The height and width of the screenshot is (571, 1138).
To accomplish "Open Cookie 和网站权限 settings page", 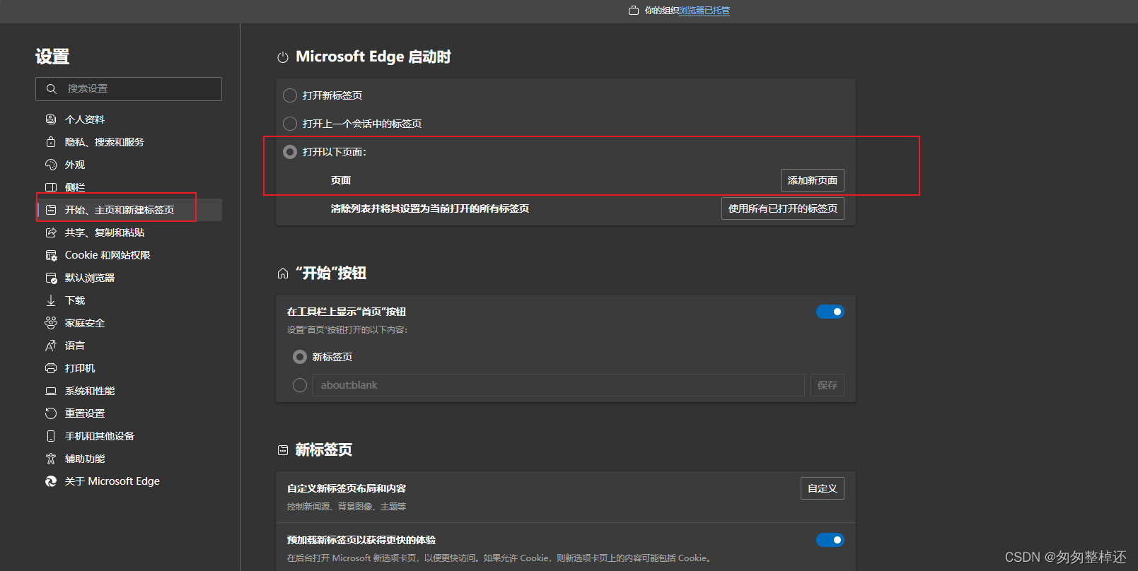I will pos(129,255).
